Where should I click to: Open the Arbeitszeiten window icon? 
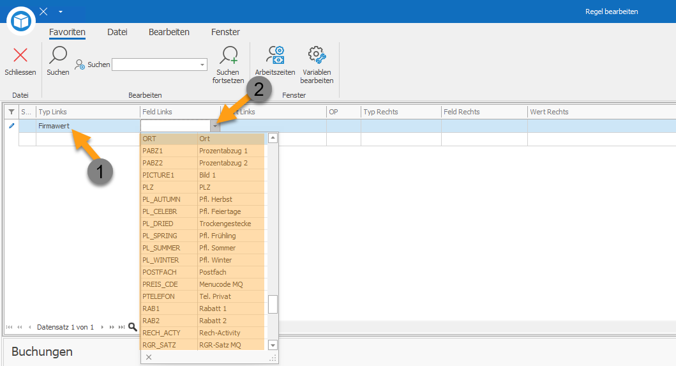[x=275, y=55]
